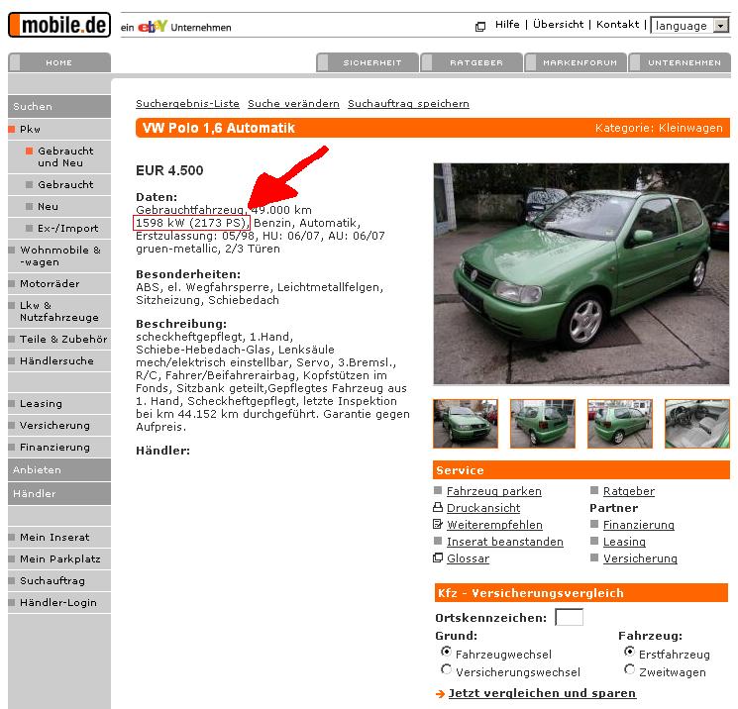Open Händlersuche in sidebar
738x709 pixels.
pos(59,360)
